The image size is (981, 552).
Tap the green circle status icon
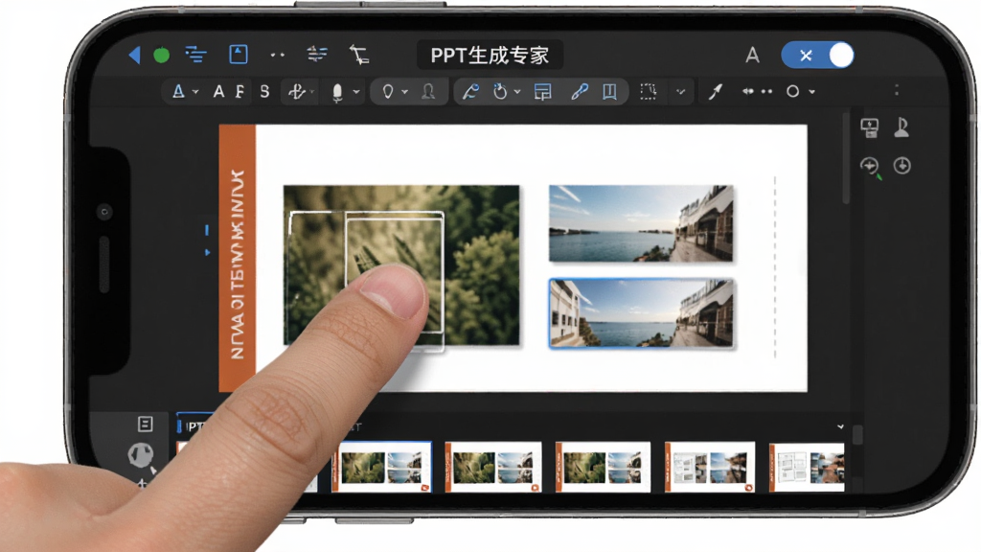pyautogui.click(x=161, y=56)
